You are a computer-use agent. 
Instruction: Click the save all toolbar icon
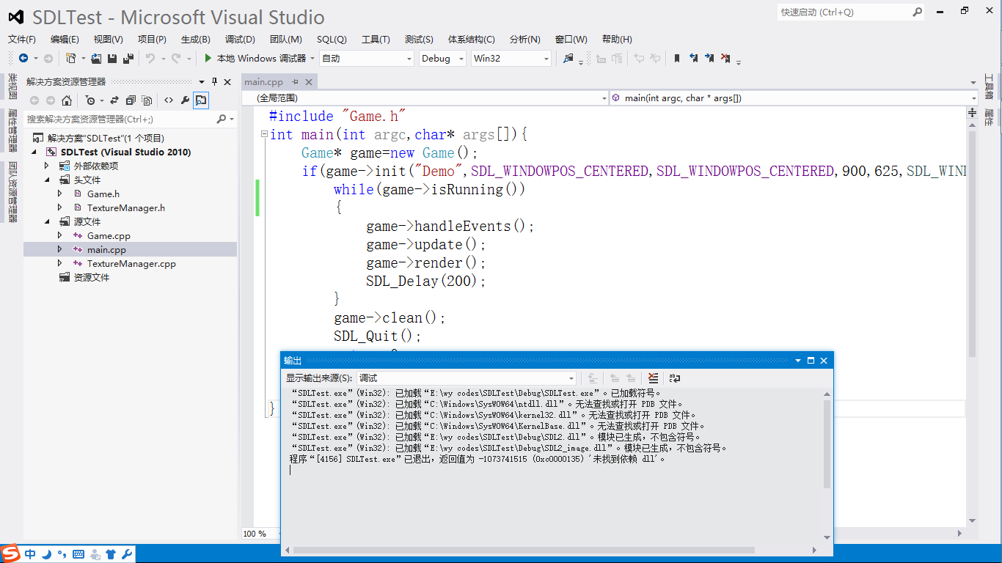pyautogui.click(x=128, y=58)
